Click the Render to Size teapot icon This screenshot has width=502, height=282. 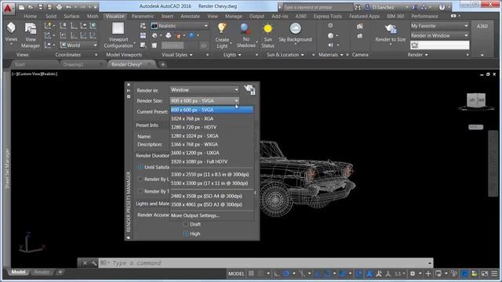[x=391, y=29]
